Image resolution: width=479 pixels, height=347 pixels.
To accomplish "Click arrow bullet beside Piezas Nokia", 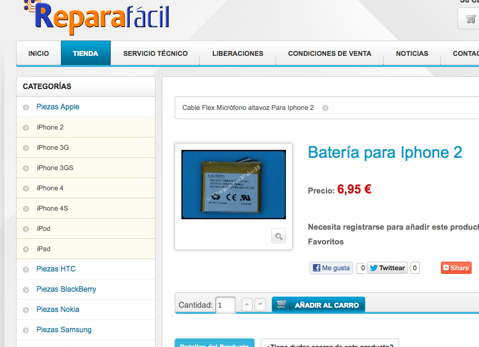I will click(x=26, y=310).
